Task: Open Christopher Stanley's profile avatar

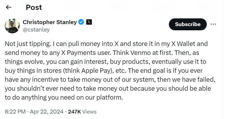Action: click(x=12, y=26)
